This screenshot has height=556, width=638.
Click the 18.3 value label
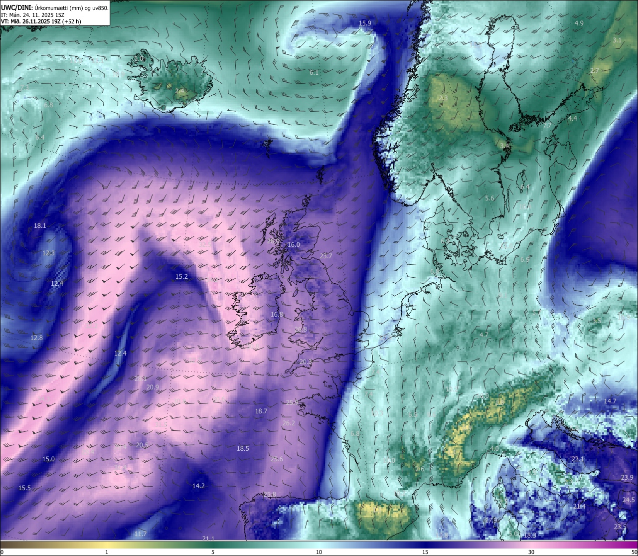530,536
